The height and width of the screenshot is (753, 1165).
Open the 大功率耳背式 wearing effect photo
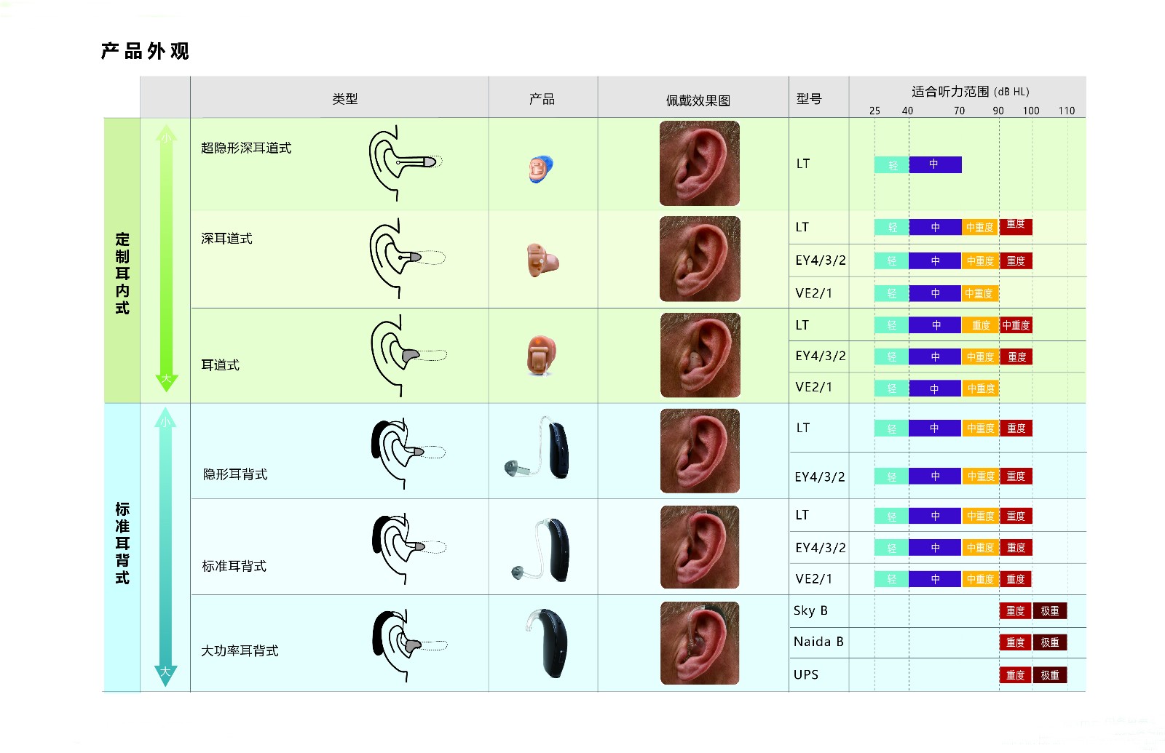coord(699,643)
